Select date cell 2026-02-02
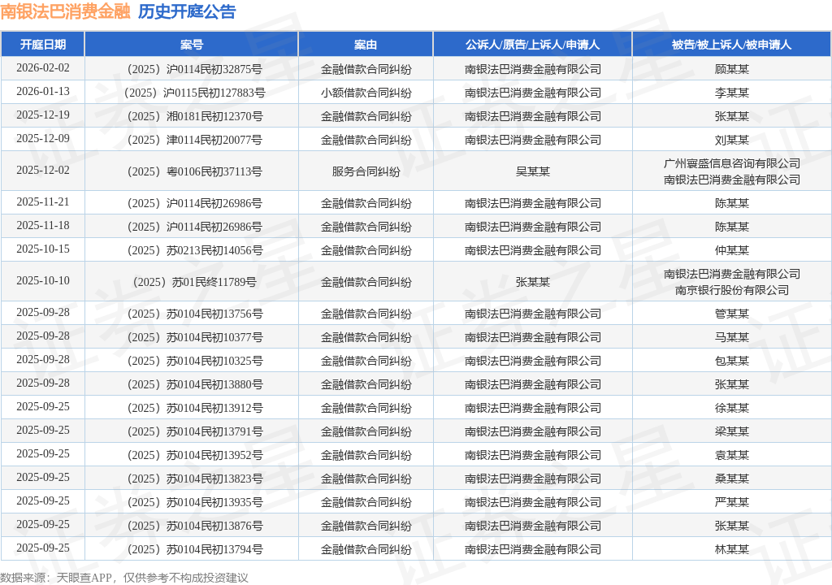This screenshot has height=585, width=832. (43, 68)
